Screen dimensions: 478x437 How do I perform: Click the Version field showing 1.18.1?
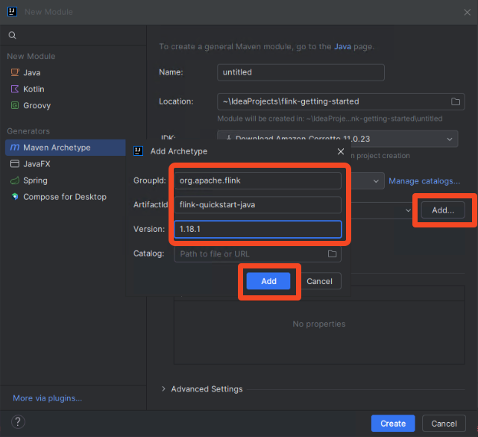pos(257,229)
